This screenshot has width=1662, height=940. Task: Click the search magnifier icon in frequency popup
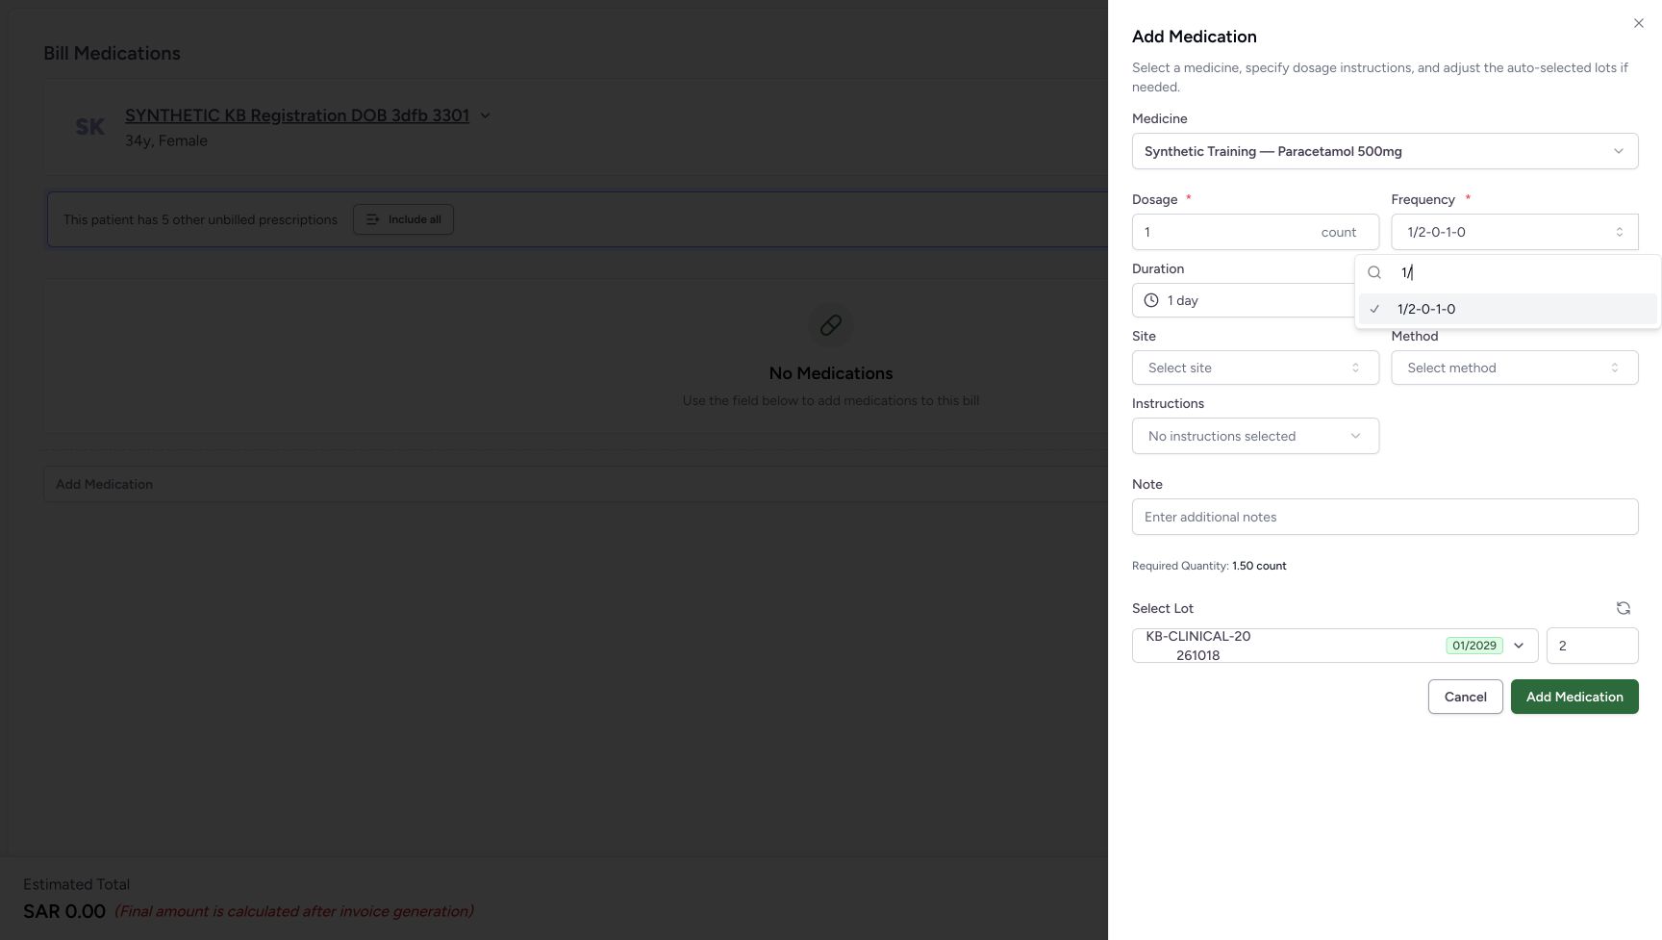point(1374,272)
